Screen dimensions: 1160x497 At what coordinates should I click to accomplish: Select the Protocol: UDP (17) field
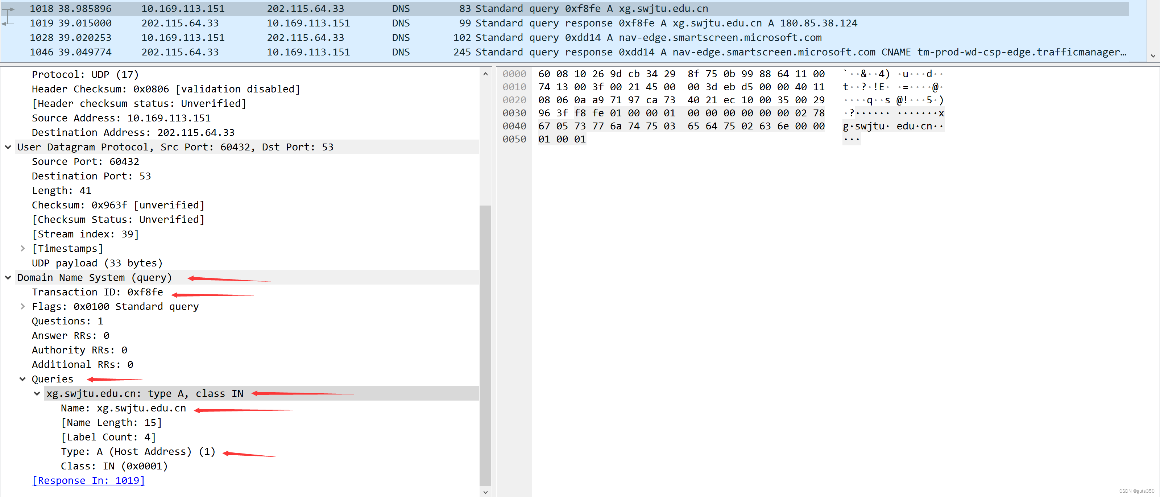coord(85,75)
